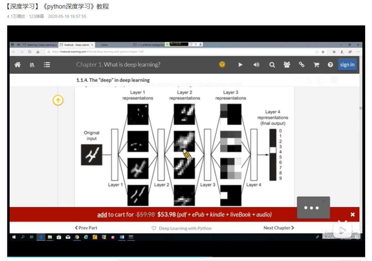Click the yellow scroll-up arrow circle

[58, 100]
